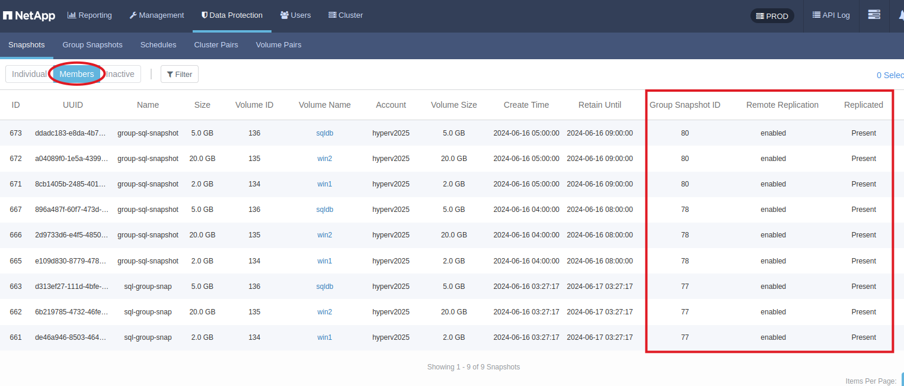Switch to the Group Snapshots tab

click(x=92, y=45)
